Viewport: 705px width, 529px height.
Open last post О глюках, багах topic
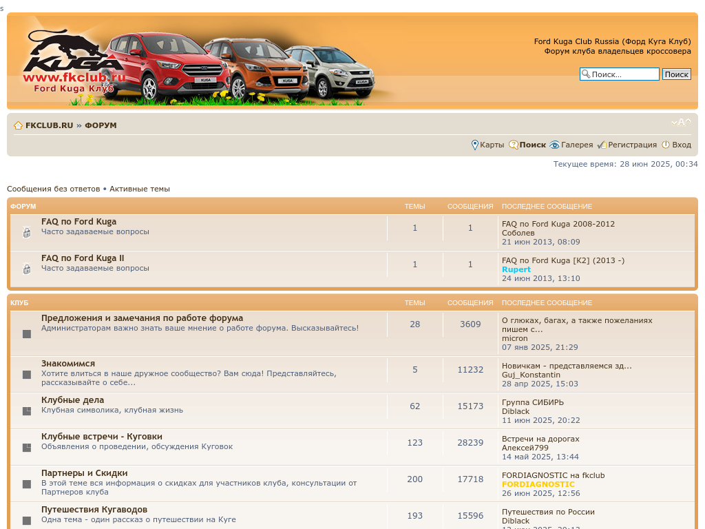pyautogui.click(x=578, y=325)
